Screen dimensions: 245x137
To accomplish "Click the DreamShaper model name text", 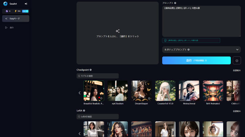I will click(x=141, y=104).
